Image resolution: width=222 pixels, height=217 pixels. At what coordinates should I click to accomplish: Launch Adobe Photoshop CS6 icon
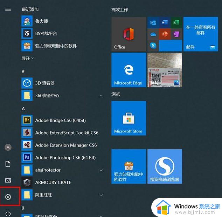pos(27,157)
